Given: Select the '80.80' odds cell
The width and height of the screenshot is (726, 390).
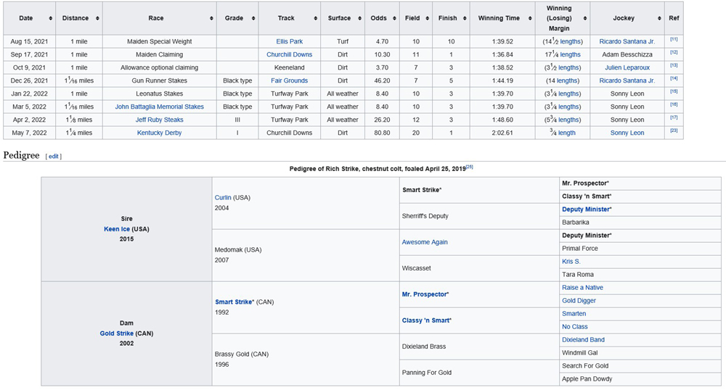Looking at the screenshot, I should pyautogui.click(x=382, y=133).
